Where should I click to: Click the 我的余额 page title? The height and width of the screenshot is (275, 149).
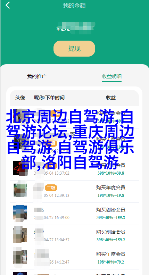[74, 6]
